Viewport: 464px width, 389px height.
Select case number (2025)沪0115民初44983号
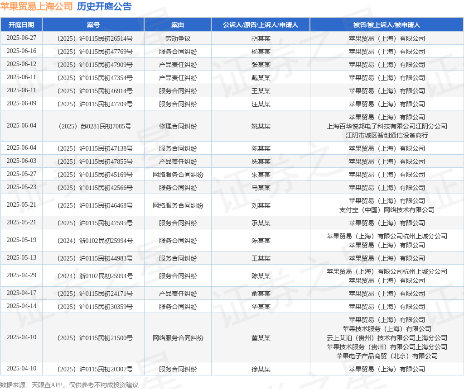click(x=95, y=258)
